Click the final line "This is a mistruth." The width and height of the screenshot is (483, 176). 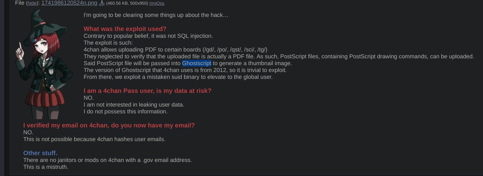click(x=46, y=167)
